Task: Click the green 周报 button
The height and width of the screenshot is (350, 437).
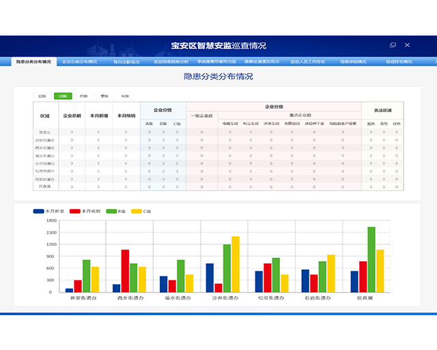Action: 63,96
